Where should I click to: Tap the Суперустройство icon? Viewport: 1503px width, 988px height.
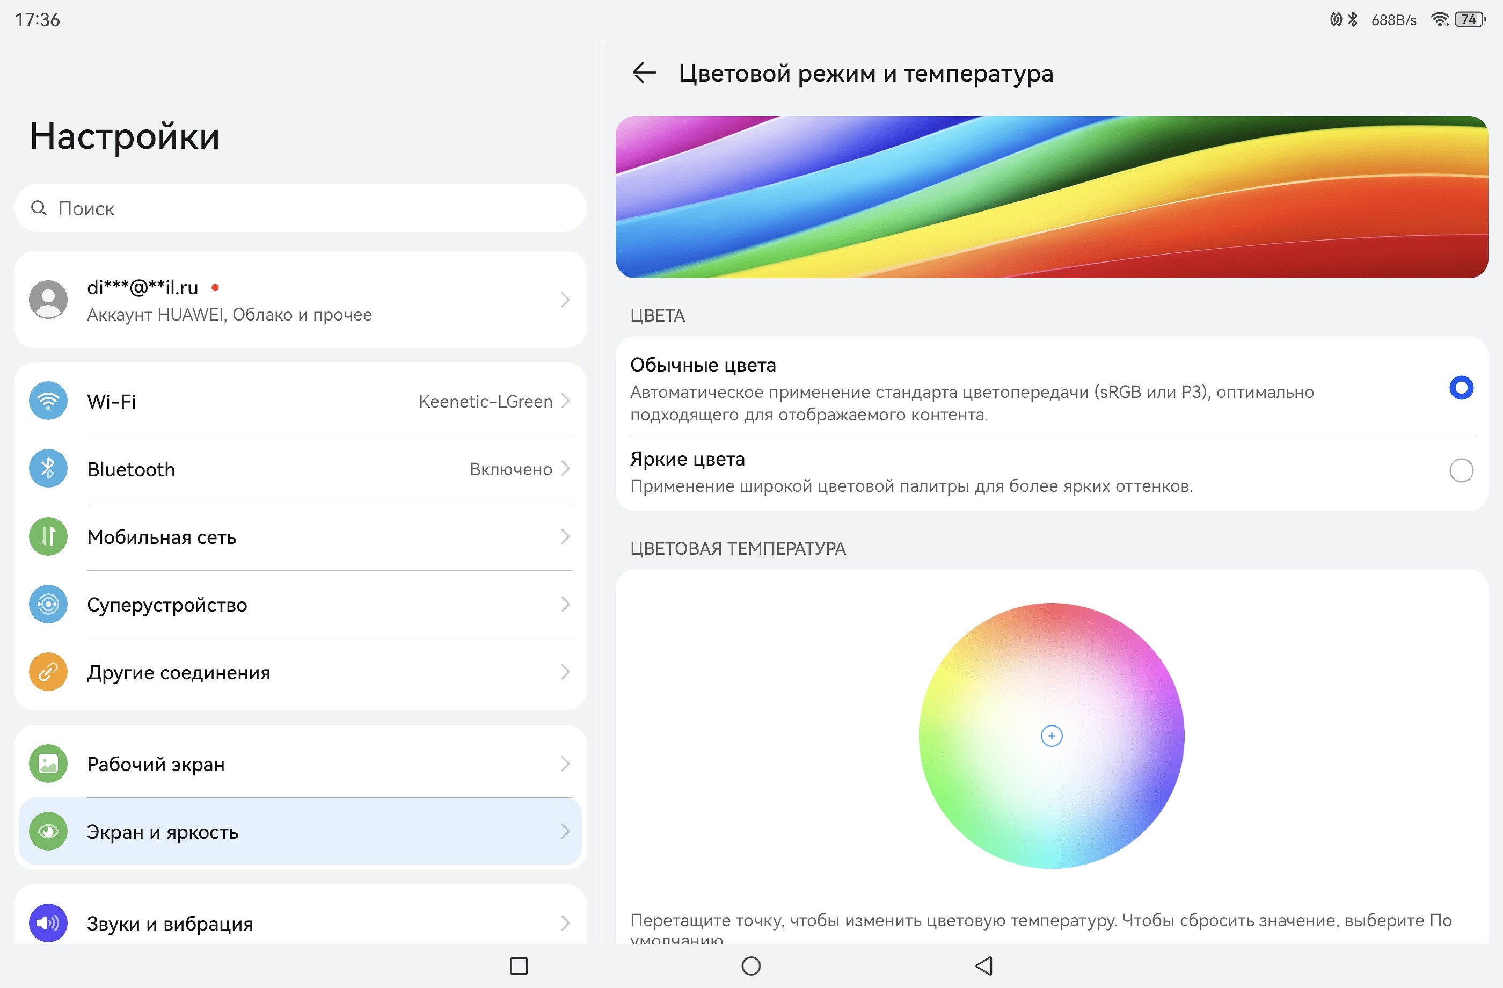(48, 605)
